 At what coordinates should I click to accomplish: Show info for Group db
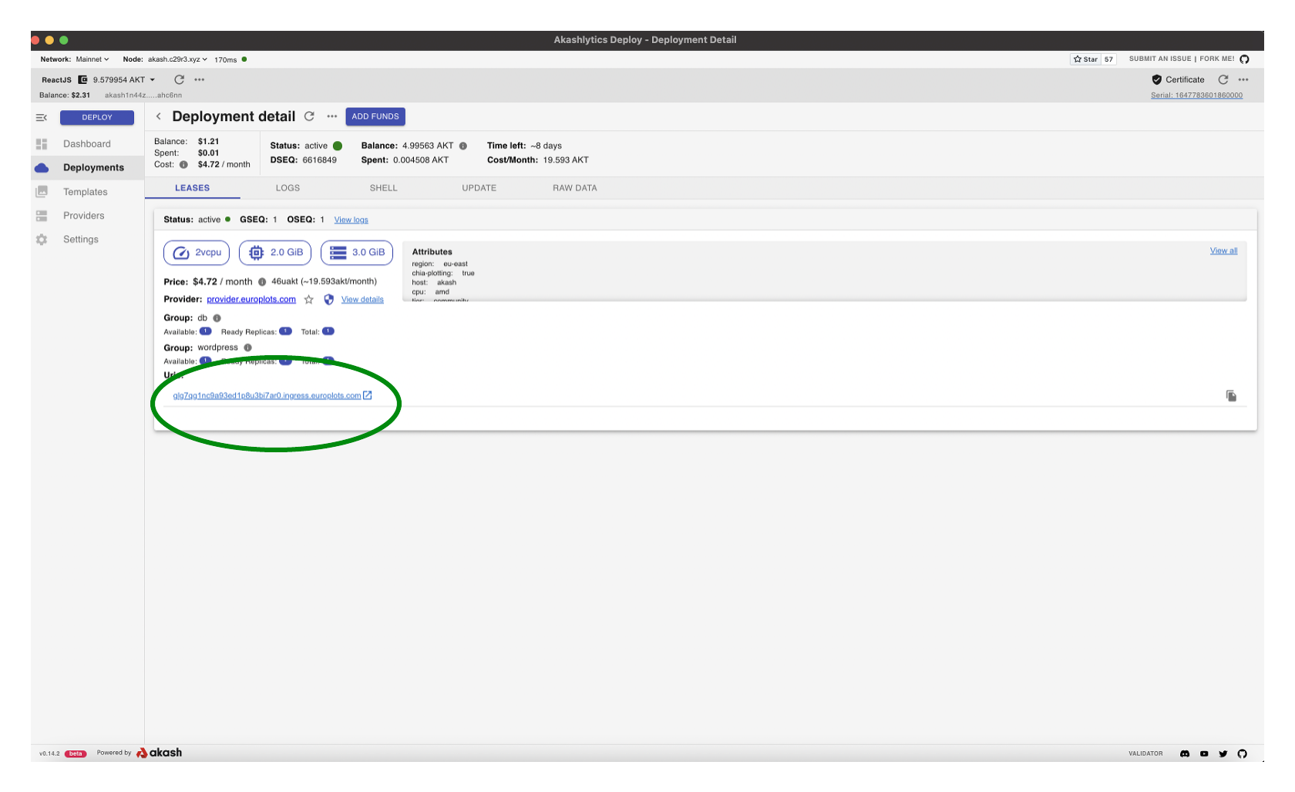[x=217, y=318]
